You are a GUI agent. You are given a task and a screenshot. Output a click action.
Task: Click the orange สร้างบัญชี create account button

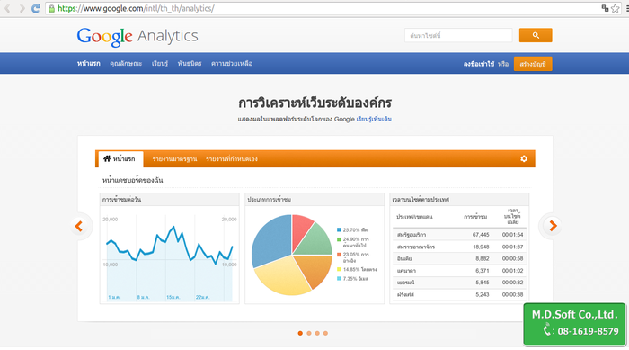tap(533, 64)
